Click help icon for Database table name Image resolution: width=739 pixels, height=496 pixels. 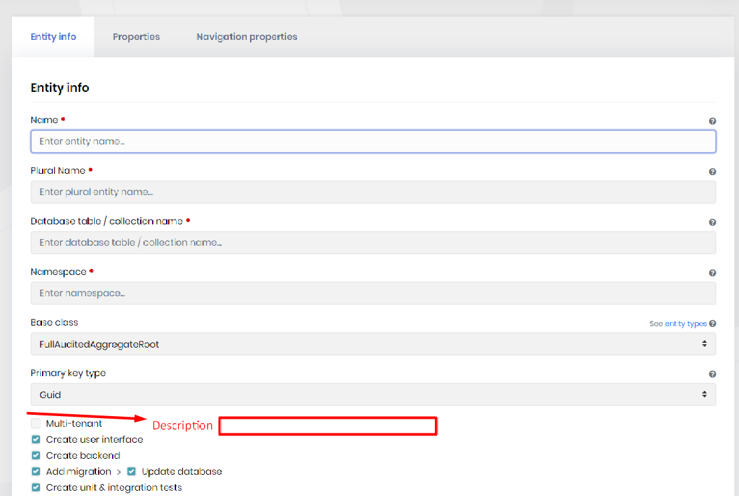(x=712, y=222)
